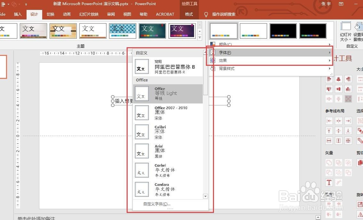Select the align horizontal center icon
363x220 pixels.
[x=338, y=79]
